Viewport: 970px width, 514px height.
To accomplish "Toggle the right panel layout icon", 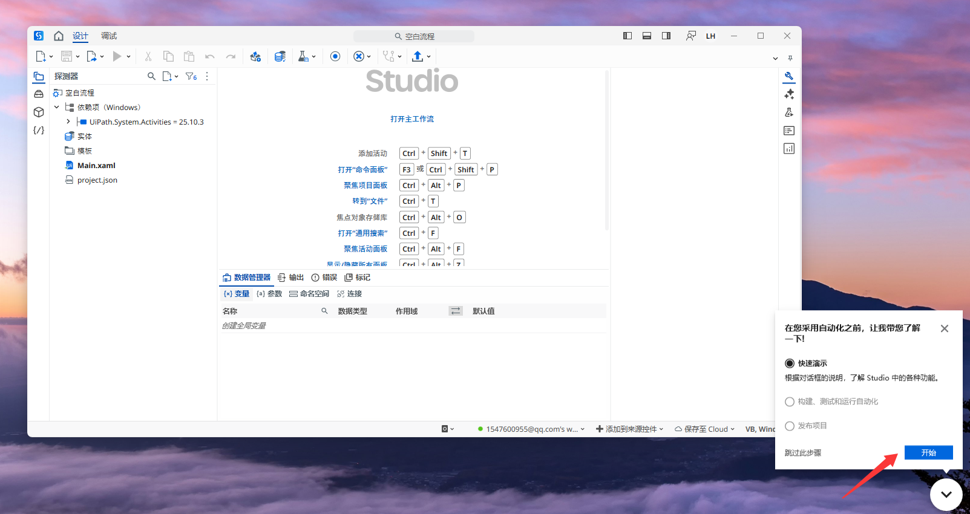I will (x=666, y=36).
